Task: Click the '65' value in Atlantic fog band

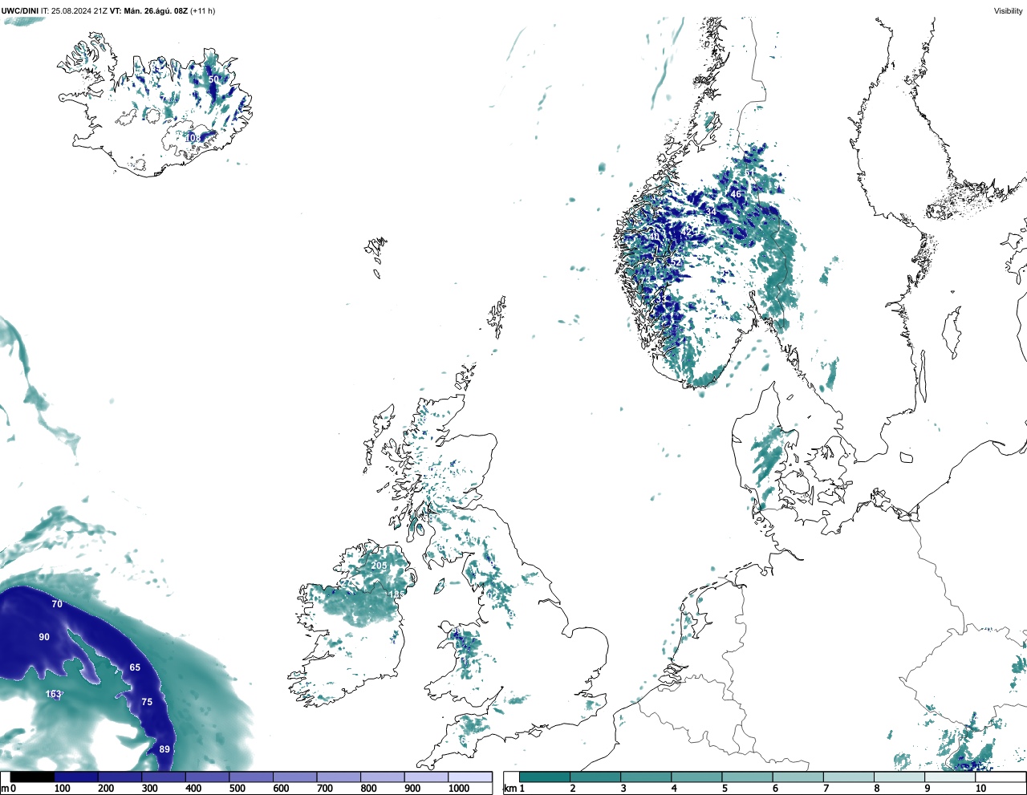Action: pos(135,667)
